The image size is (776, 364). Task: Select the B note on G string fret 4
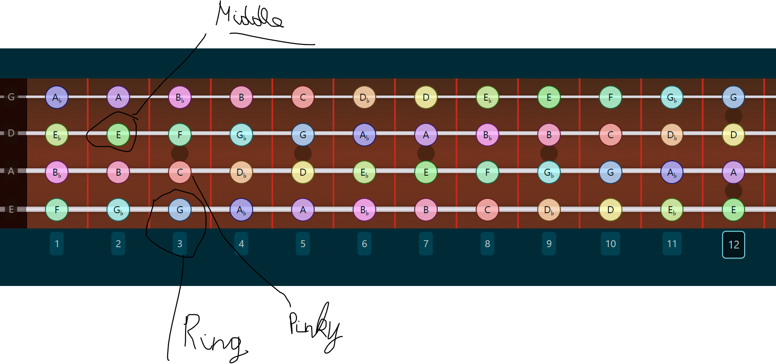(241, 97)
